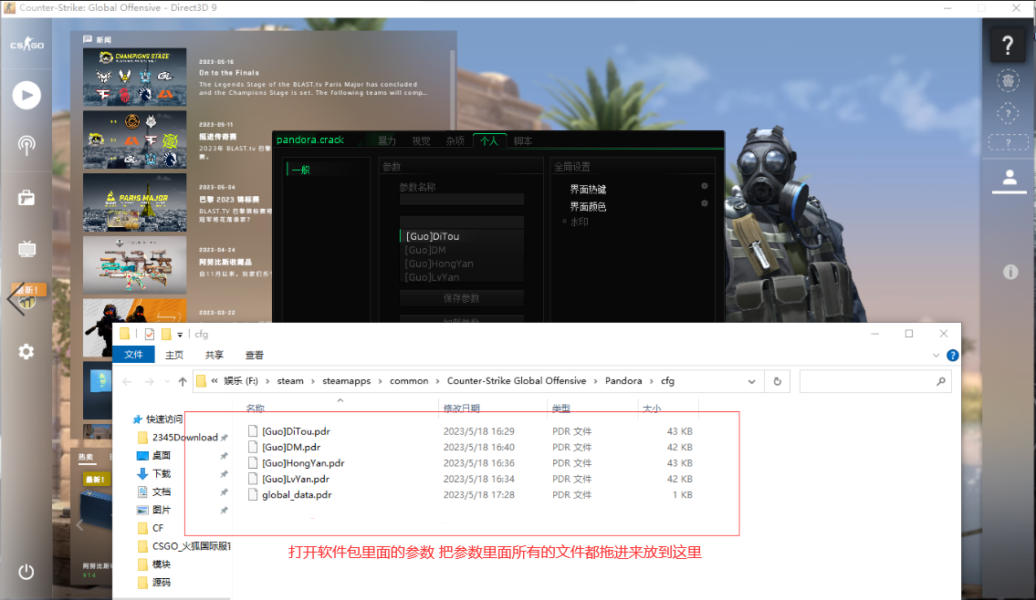Screen dimensions: 1036x600
Task: Click the 保存参数 button in Pandora
Action: (x=462, y=298)
